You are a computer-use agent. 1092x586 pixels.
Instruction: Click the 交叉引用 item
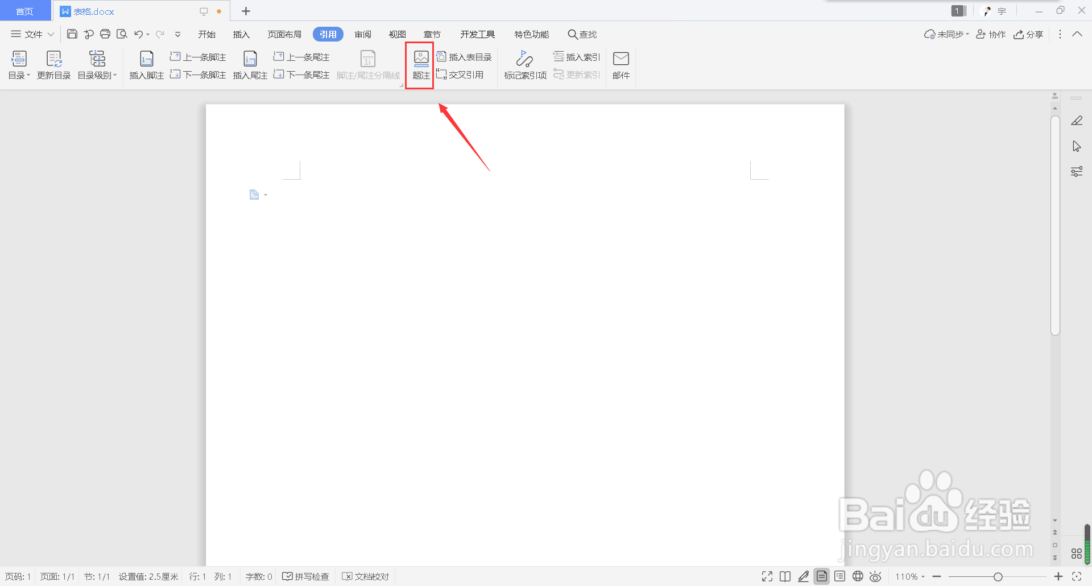point(460,75)
